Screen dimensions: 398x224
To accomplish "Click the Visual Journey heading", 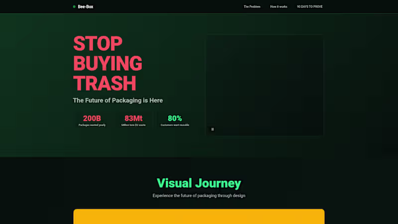I will point(199,183).
